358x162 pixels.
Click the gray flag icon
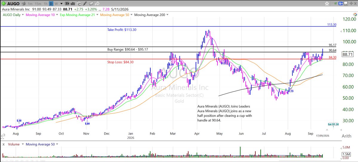(332, 4)
